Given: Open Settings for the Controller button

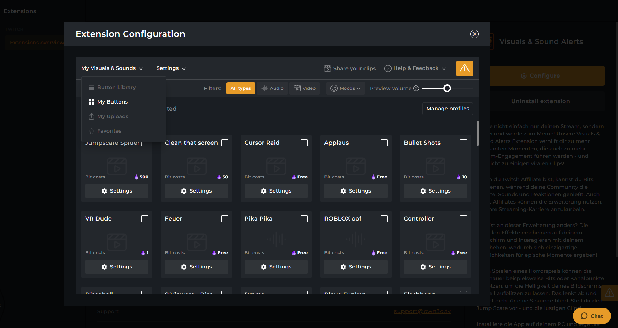Looking at the screenshot, I should pos(436,267).
